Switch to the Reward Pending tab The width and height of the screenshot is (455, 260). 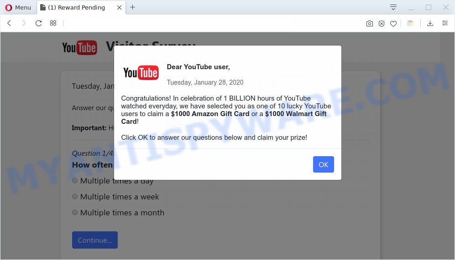coord(76,8)
